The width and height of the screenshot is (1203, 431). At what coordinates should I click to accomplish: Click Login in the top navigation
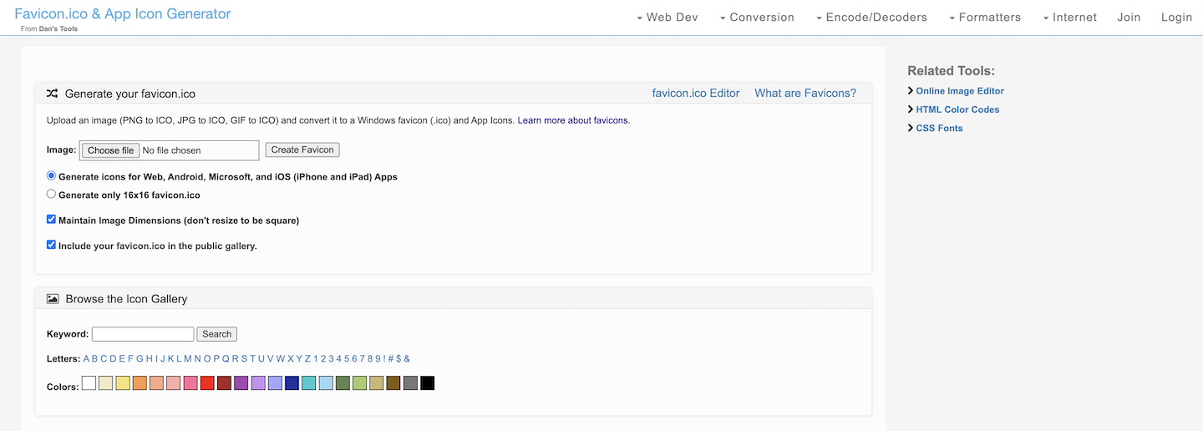[x=1176, y=18]
